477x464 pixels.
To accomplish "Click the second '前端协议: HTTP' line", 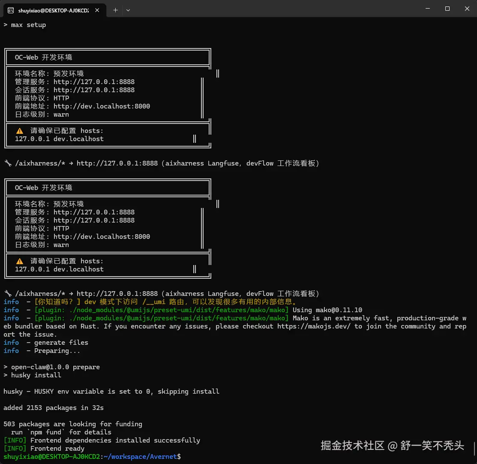I will [42, 228].
